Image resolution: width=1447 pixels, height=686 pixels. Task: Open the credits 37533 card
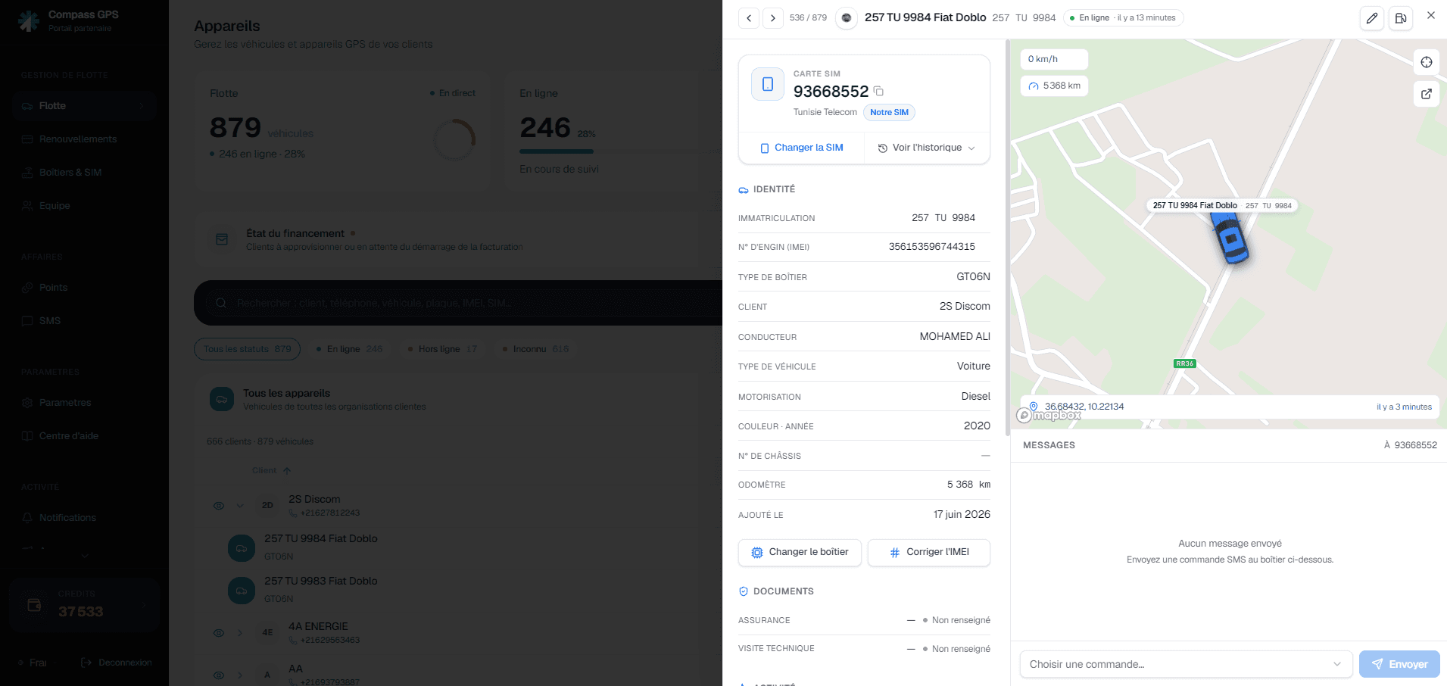(x=84, y=605)
